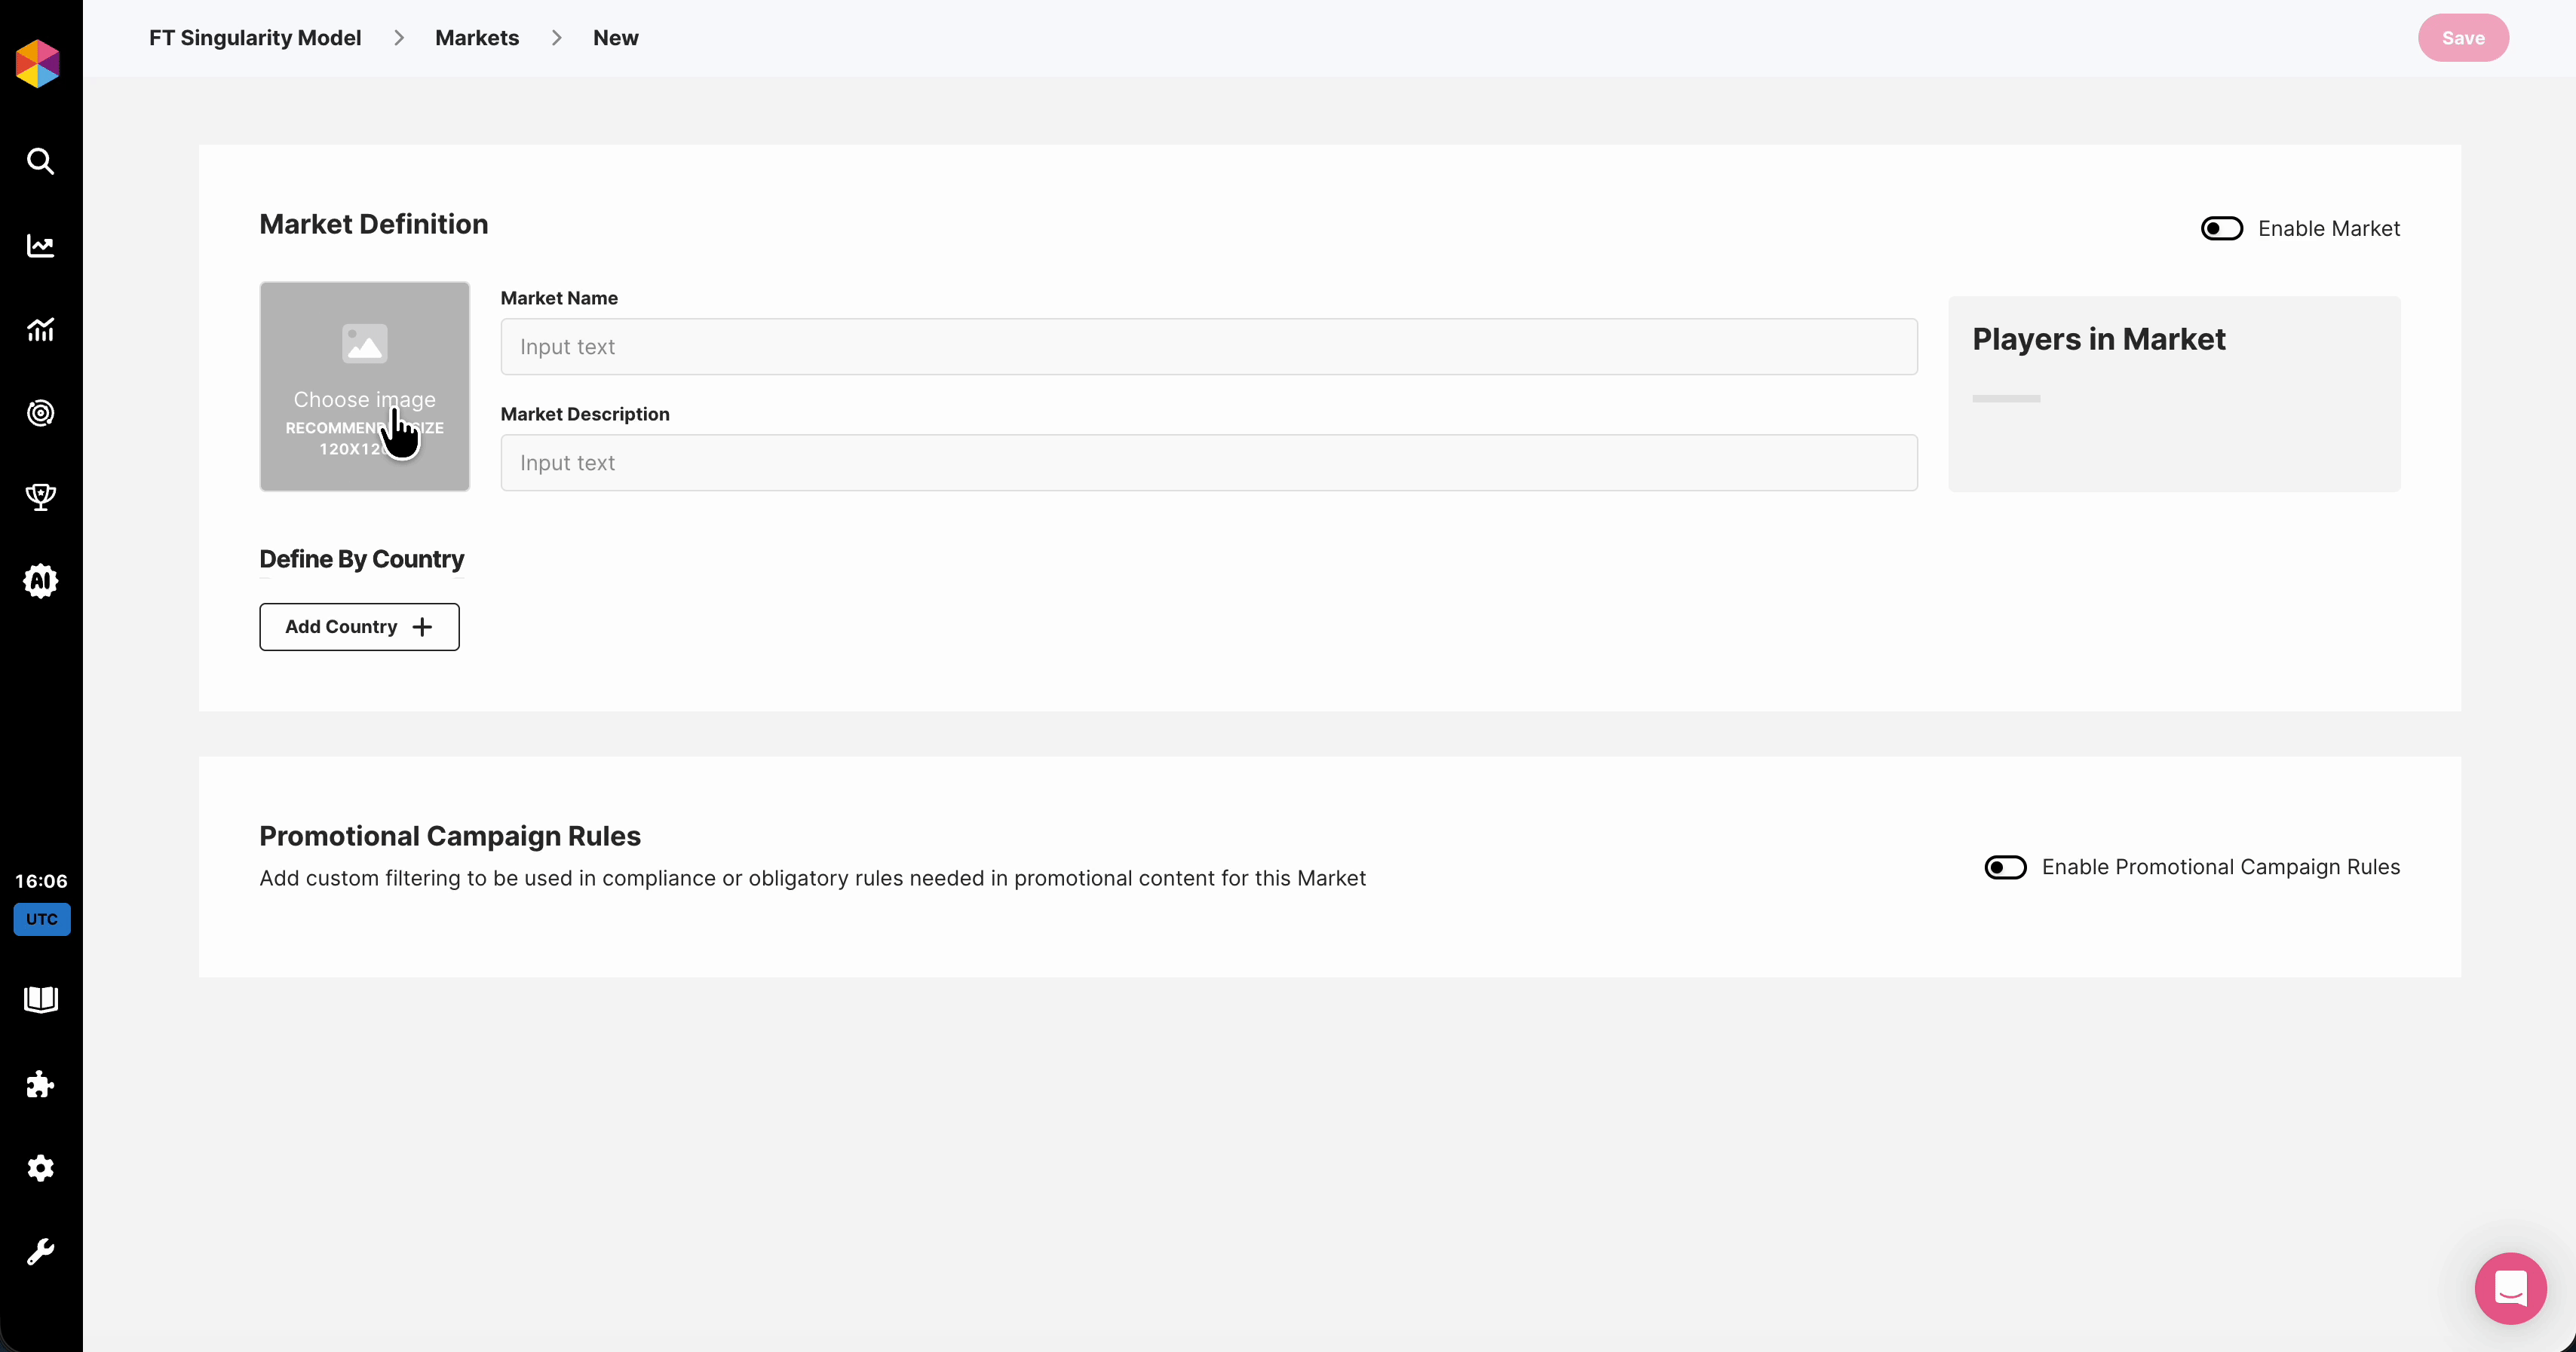Image resolution: width=2576 pixels, height=1352 pixels.
Task: Click the wrench tools sidebar icon
Action: tap(40, 1251)
